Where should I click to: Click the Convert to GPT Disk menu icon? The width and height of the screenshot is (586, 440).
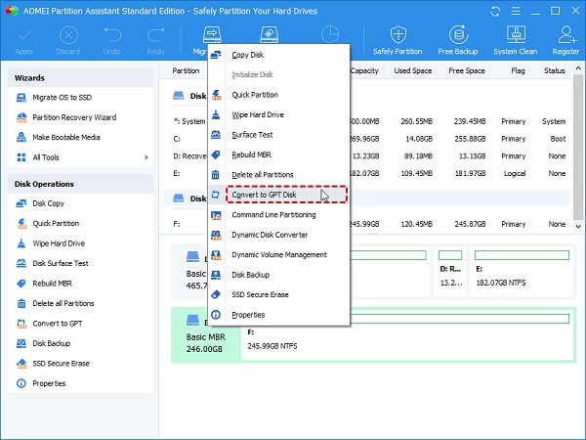pyautogui.click(x=216, y=195)
